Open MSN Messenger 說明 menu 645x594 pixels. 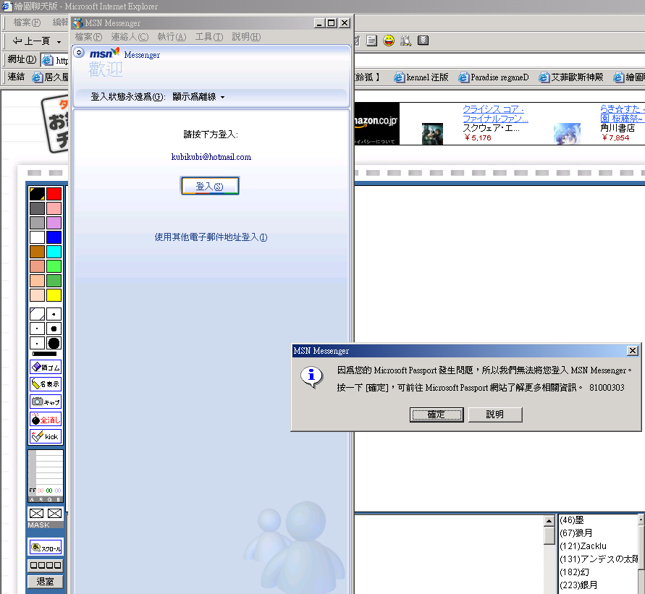point(246,37)
